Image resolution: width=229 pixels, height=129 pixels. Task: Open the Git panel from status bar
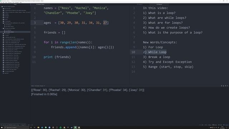tap(220, 125)
